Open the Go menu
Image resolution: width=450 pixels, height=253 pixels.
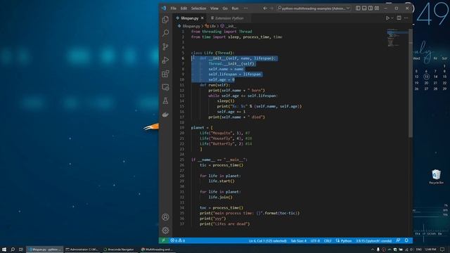(225, 8)
